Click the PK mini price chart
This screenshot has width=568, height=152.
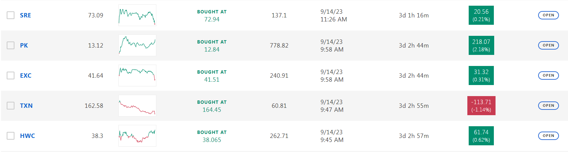[x=137, y=46]
